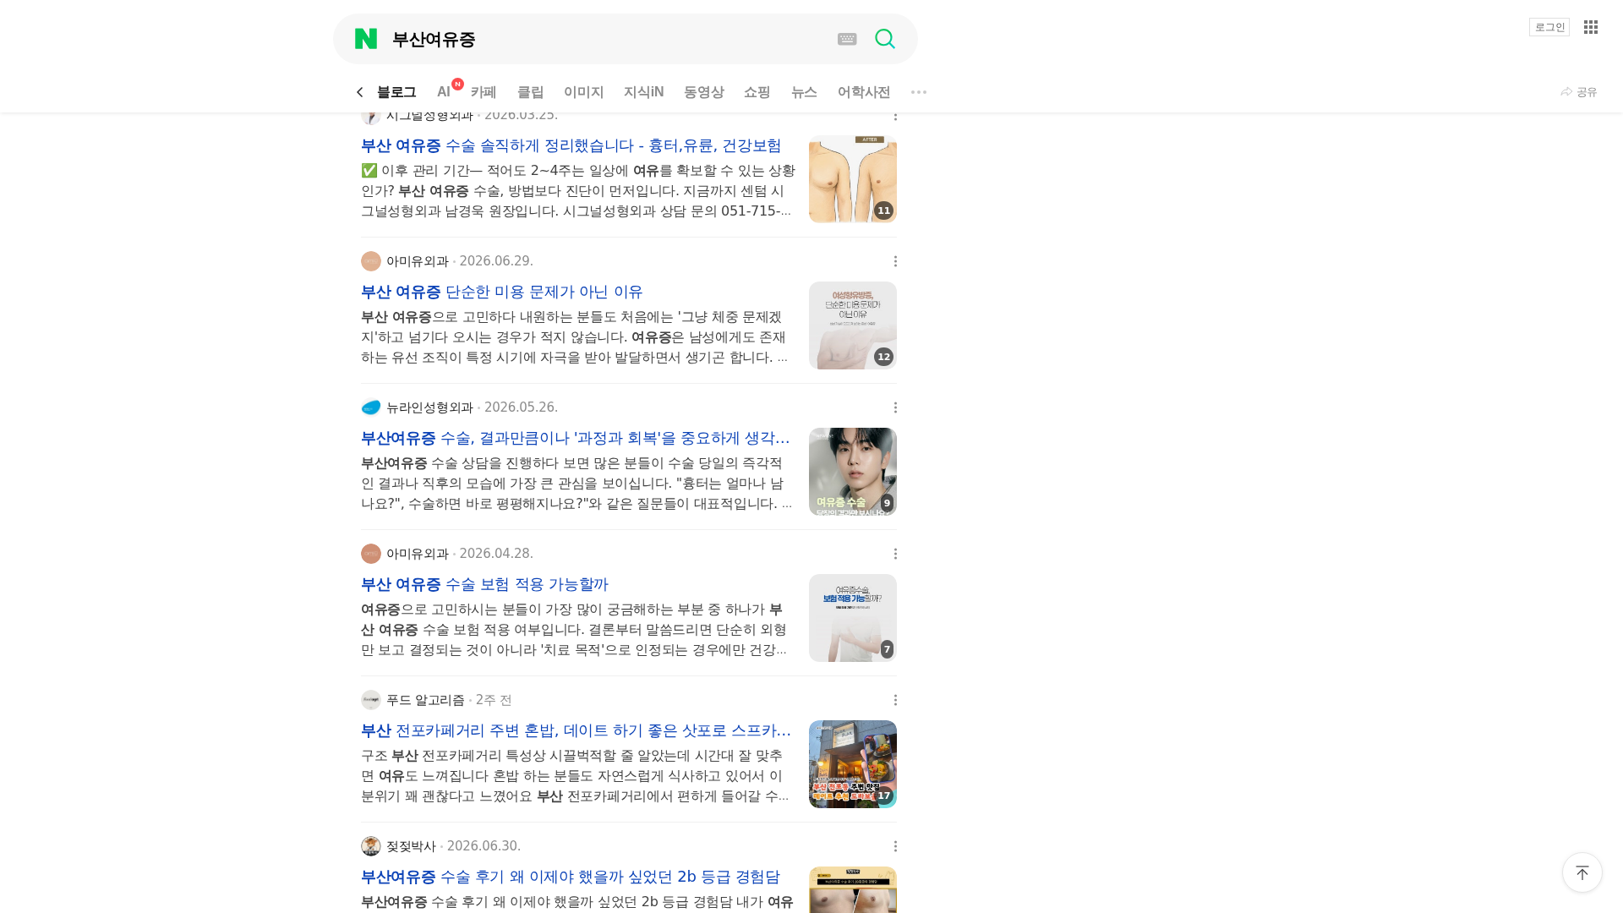Open post titled 수술 솔직하게 정리했습니다
The image size is (1623, 913).
[571, 146]
